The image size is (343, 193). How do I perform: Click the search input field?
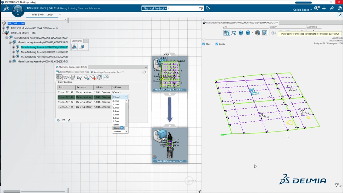pyautogui.click(x=183, y=8)
